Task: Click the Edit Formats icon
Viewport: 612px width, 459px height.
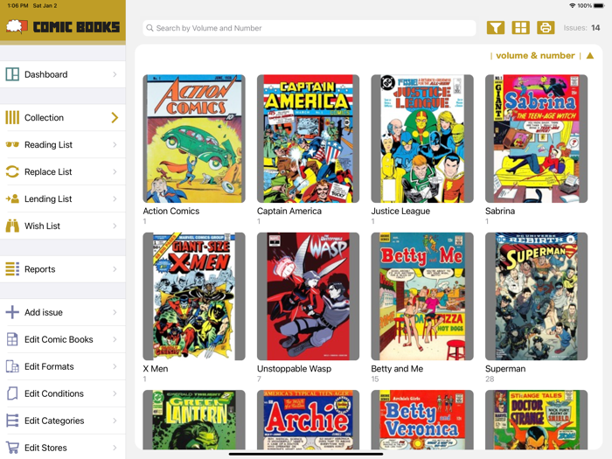Action: 12,366
